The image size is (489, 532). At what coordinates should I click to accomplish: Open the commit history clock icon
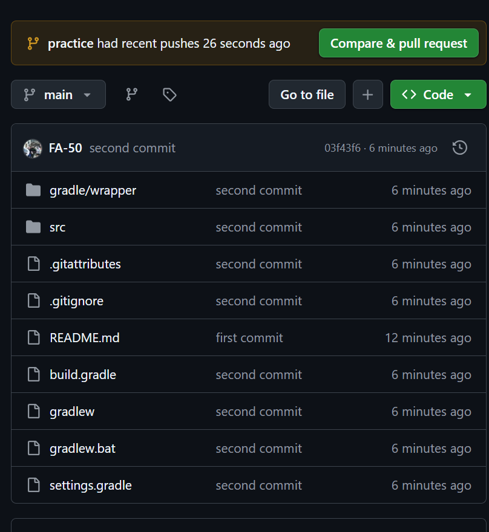(x=460, y=148)
